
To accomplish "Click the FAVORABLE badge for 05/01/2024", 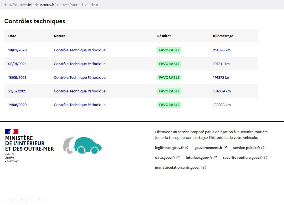I will point(169,64).
